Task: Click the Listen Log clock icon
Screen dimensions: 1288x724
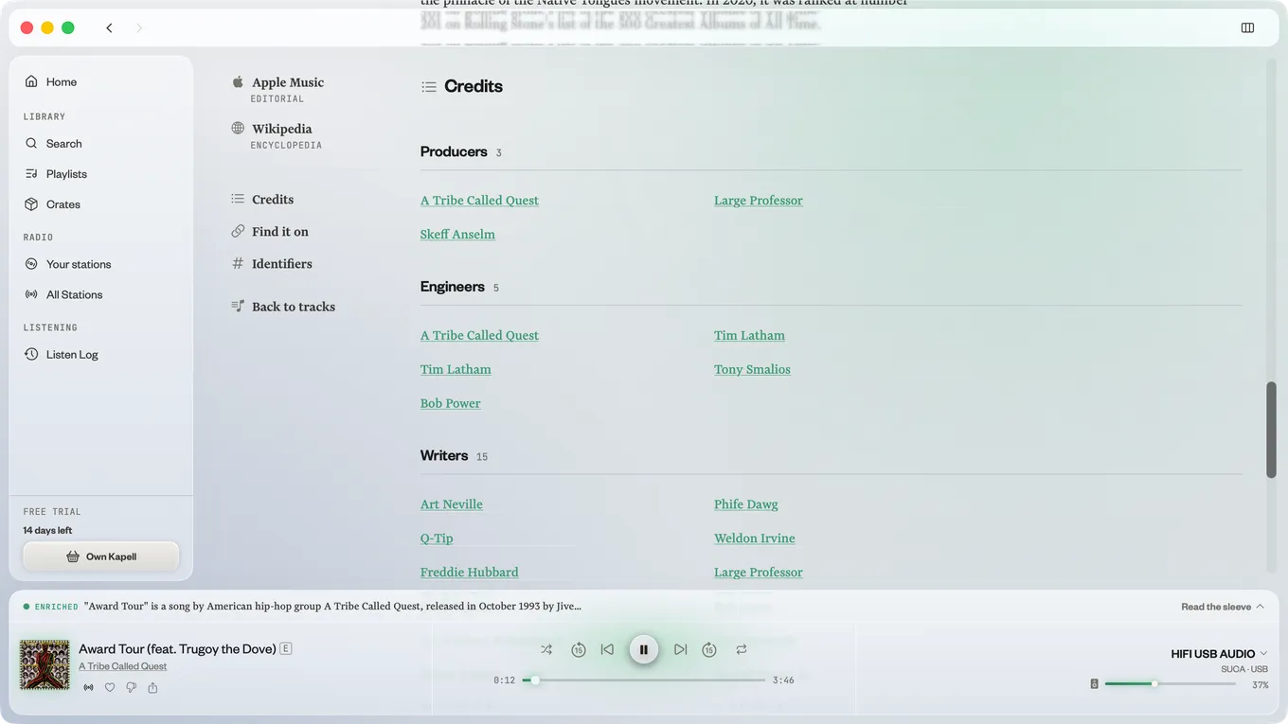Action: (31, 355)
